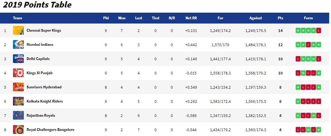Click the Royal Challengers Bangalore logo
The image size is (331, 136).
click(18, 129)
